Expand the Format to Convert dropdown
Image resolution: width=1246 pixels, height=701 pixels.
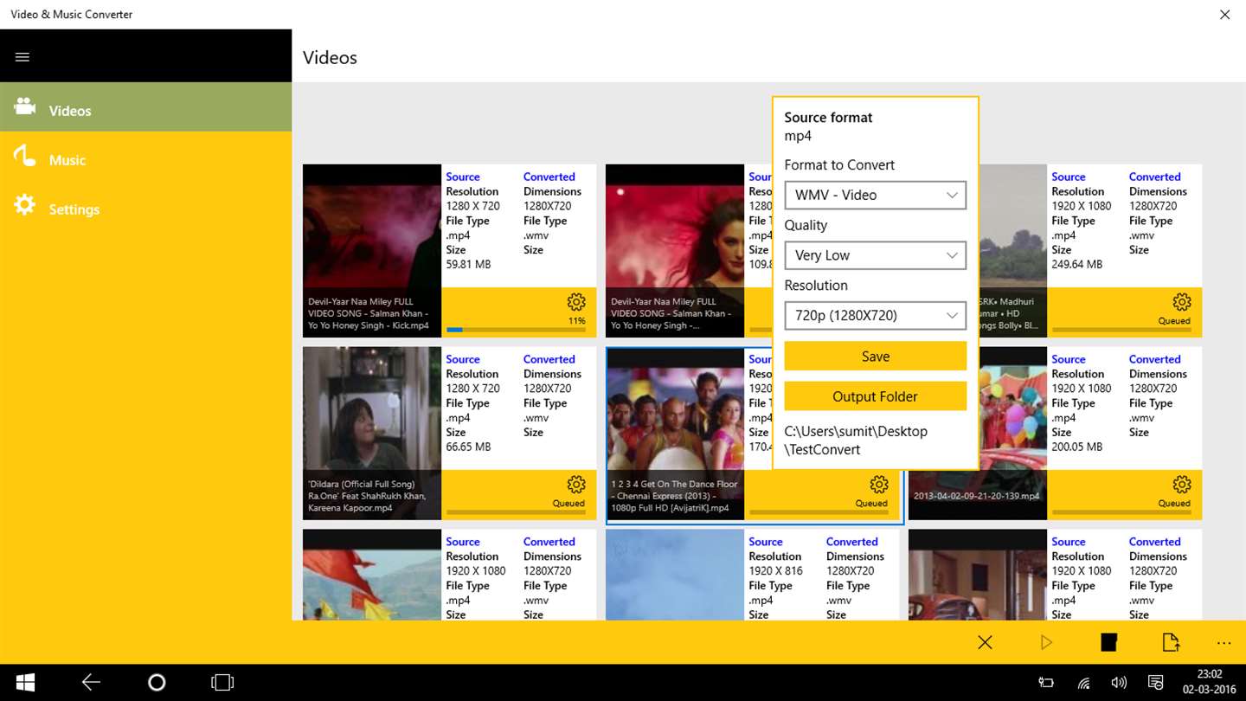(x=875, y=195)
